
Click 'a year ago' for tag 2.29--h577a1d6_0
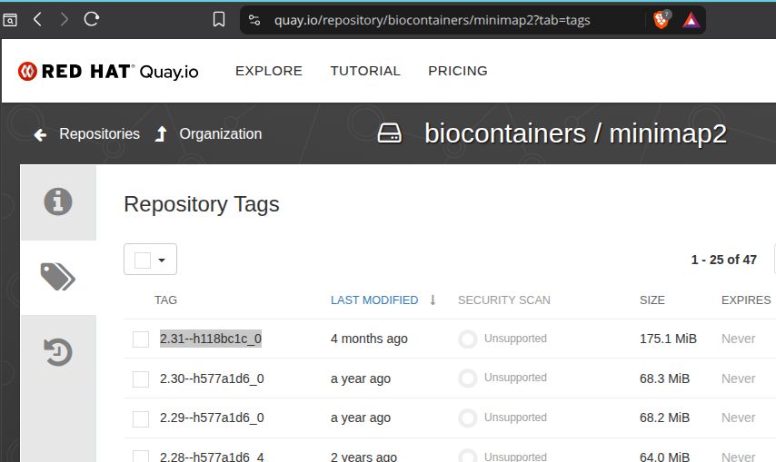[361, 418]
